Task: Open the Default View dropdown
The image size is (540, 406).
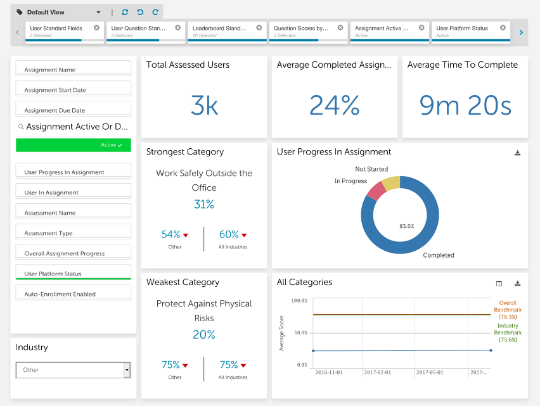Action: pyautogui.click(x=98, y=13)
